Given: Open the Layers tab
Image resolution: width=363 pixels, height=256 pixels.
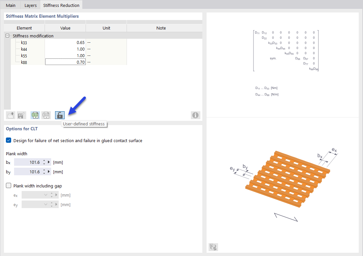Looking at the screenshot, I should (x=30, y=5).
